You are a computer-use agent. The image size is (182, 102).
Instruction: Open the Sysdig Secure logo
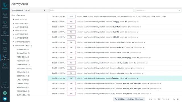5,6
